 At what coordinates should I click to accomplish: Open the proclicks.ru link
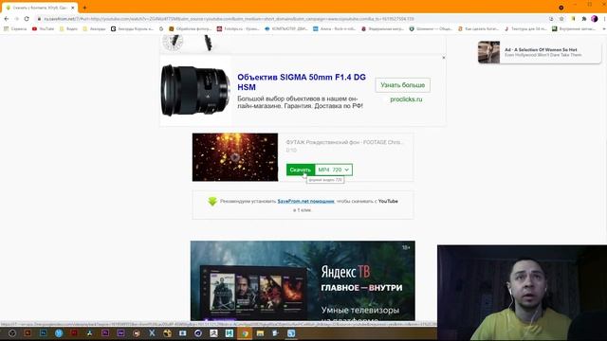[x=406, y=99]
